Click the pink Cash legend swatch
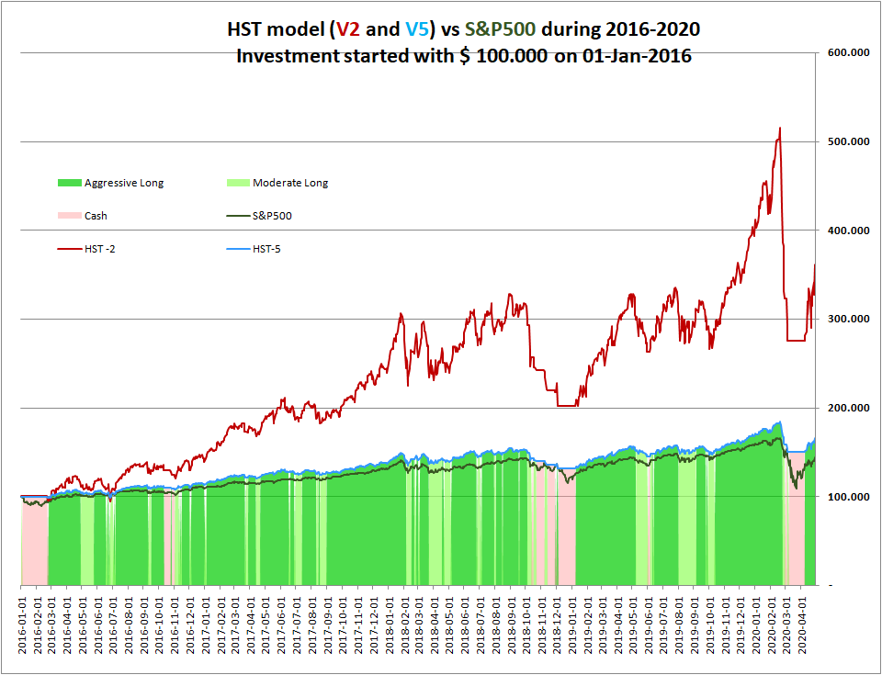 pos(70,216)
